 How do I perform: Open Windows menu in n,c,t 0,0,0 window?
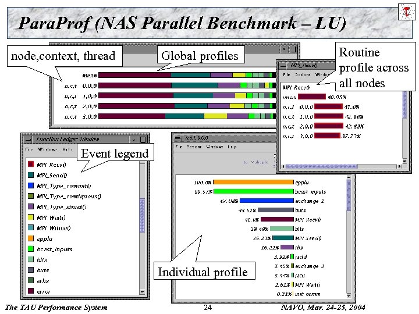coord(215,147)
